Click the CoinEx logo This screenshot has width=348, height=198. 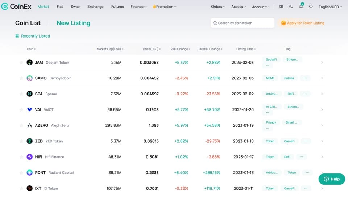(x=17, y=7)
